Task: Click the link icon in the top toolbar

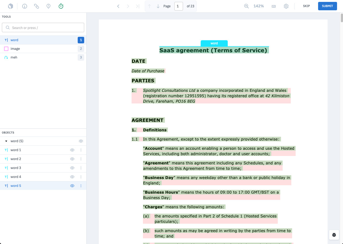Action: pyautogui.click(x=37, y=6)
